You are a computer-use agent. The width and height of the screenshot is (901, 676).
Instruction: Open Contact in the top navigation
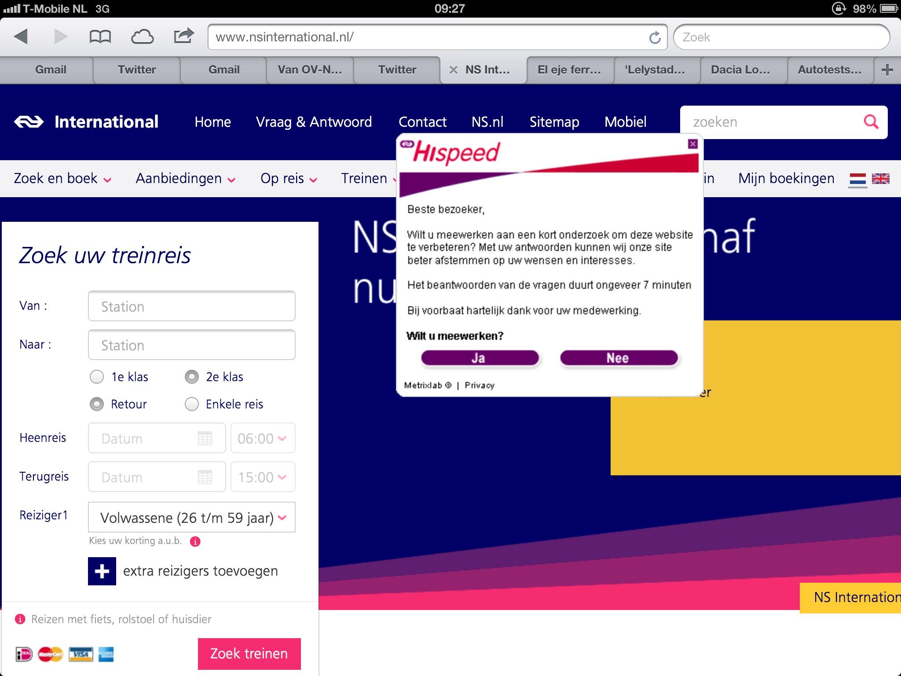[x=422, y=122]
